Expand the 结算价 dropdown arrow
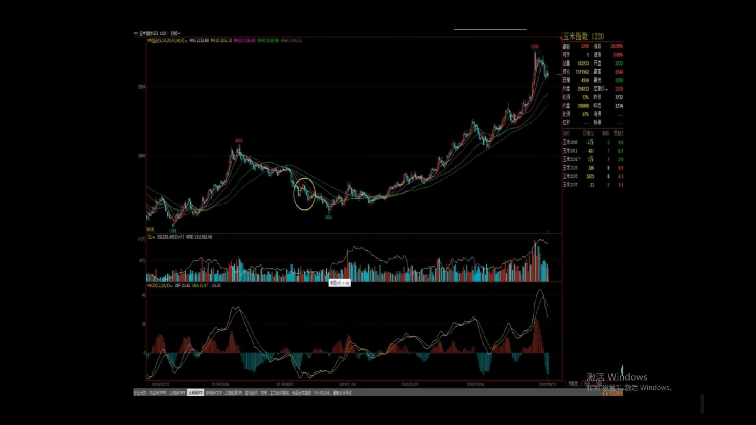 pyautogui.click(x=607, y=89)
